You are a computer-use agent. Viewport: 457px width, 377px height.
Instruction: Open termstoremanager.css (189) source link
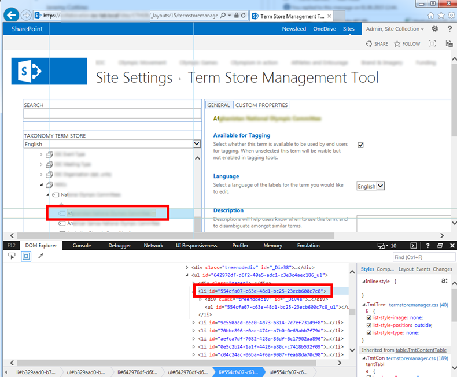417,358
